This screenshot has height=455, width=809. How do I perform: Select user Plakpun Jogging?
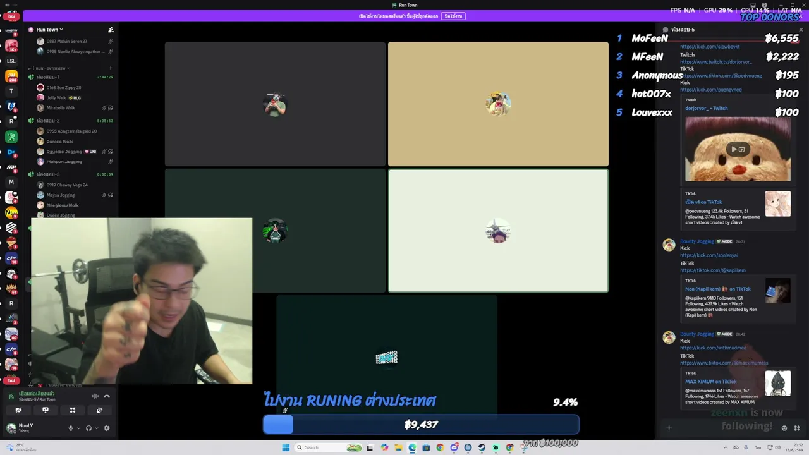point(75,162)
